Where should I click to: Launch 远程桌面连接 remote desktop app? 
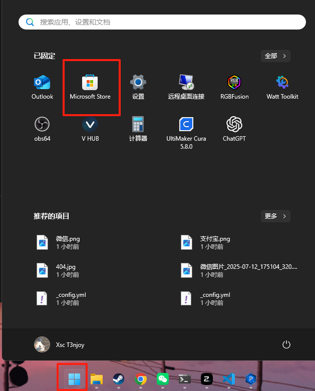(186, 87)
